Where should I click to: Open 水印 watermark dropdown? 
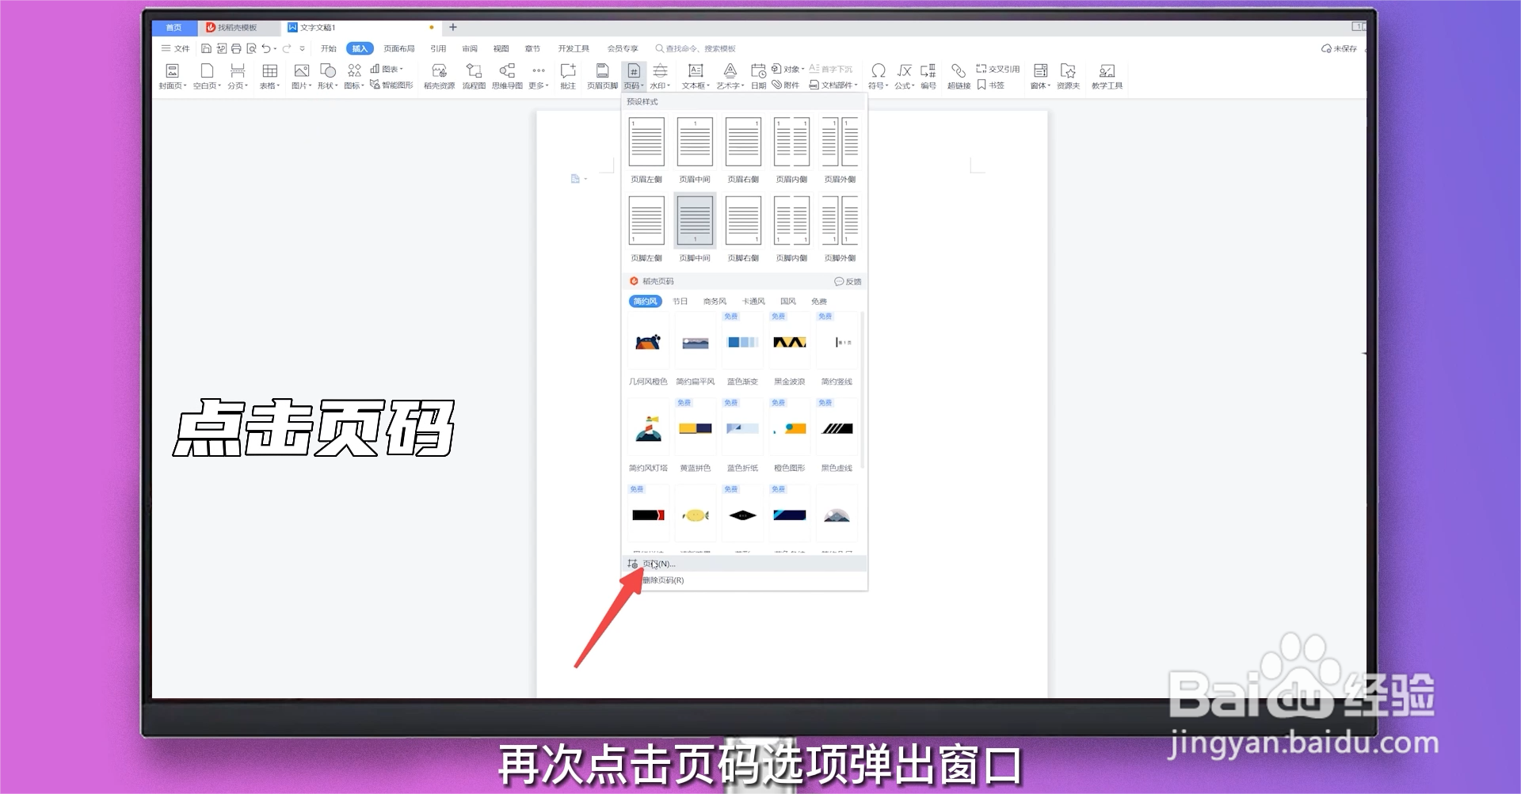pos(660,77)
